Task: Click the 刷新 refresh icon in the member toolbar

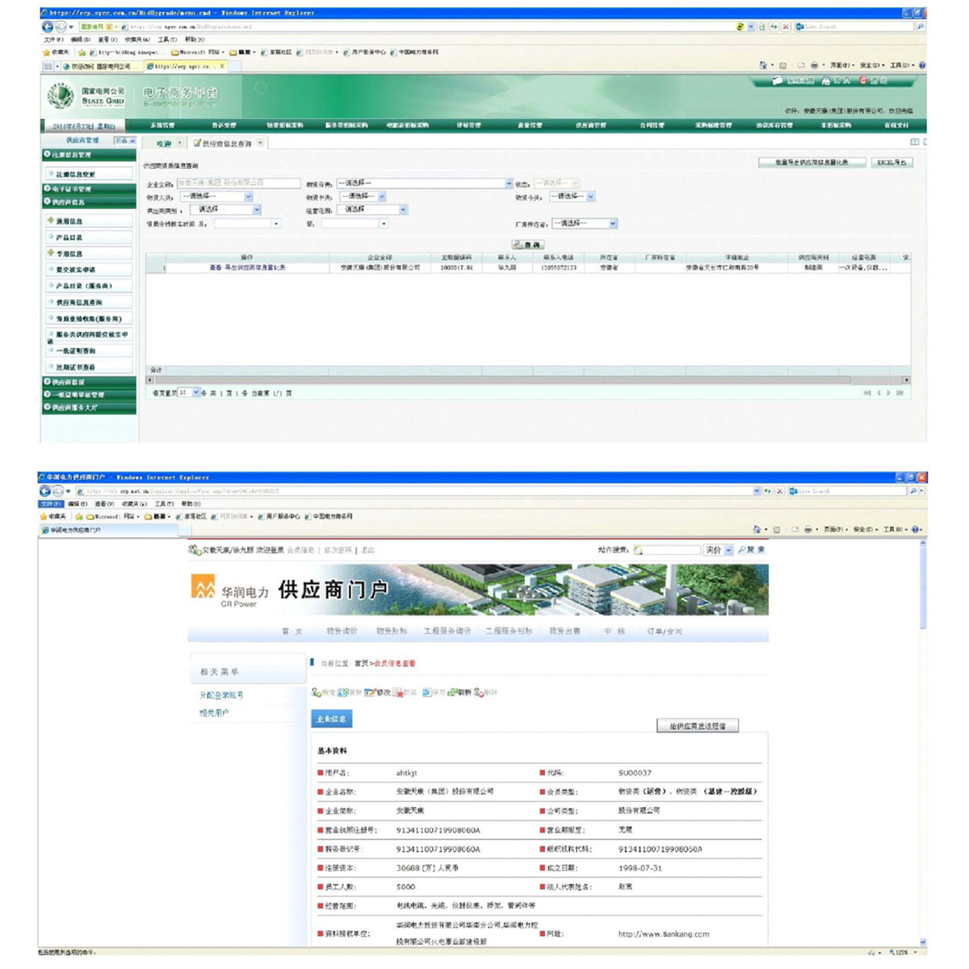Action: tap(459, 693)
